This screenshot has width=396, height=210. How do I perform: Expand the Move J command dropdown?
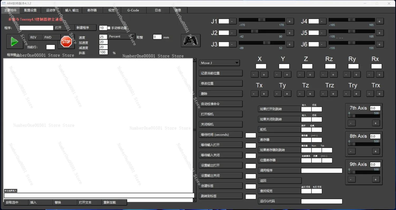[x=219, y=63]
